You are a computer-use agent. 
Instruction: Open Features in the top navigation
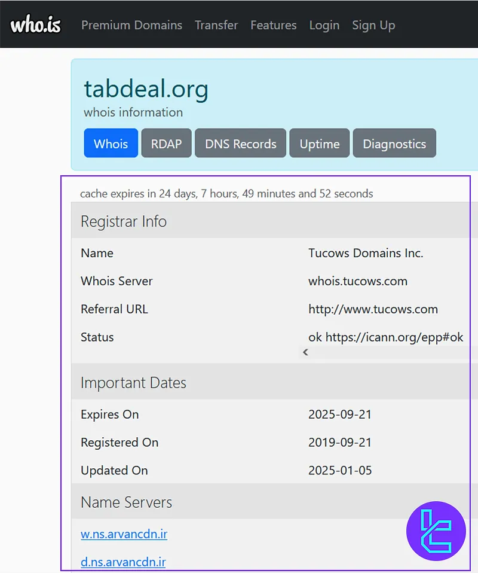273,25
